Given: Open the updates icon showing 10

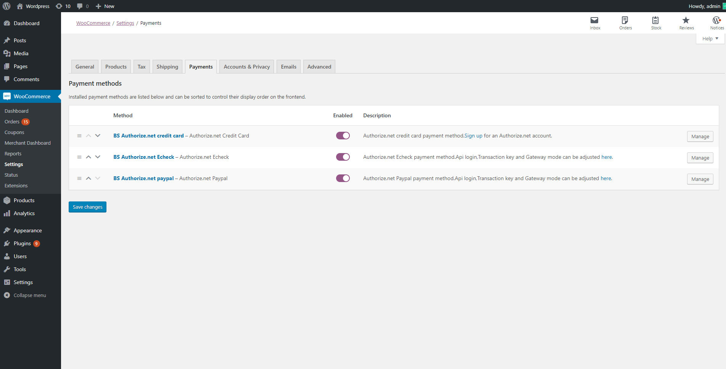Looking at the screenshot, I should point(59,6).
